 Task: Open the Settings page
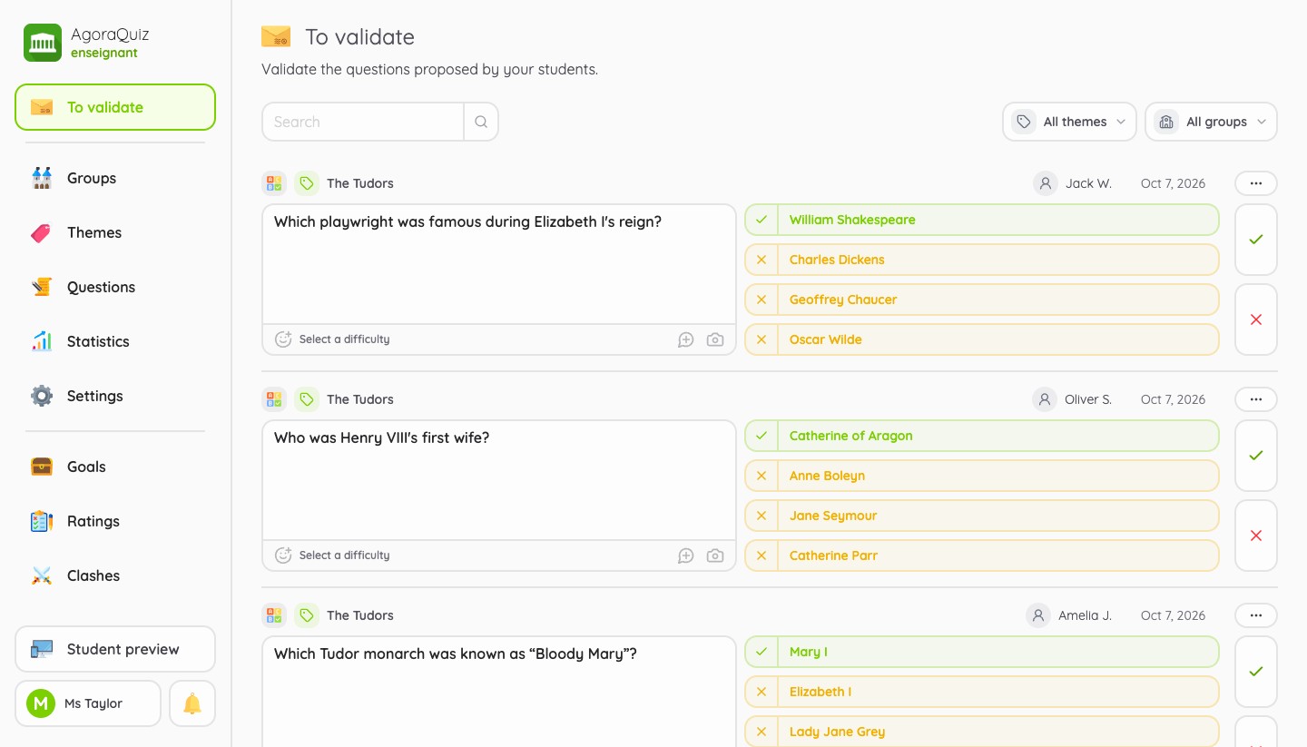115,396
